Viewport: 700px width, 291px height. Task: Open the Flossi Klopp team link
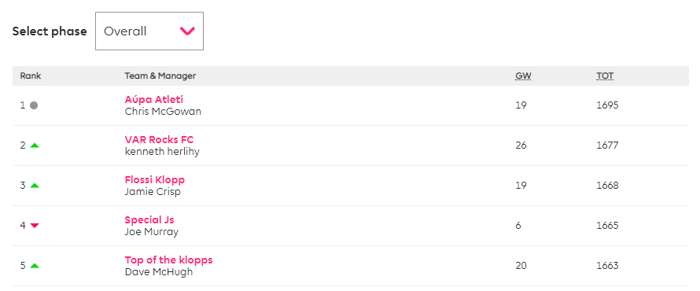coord(154,180)
